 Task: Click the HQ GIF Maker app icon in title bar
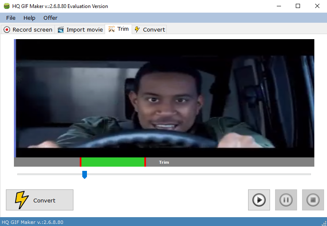point(7,6)
